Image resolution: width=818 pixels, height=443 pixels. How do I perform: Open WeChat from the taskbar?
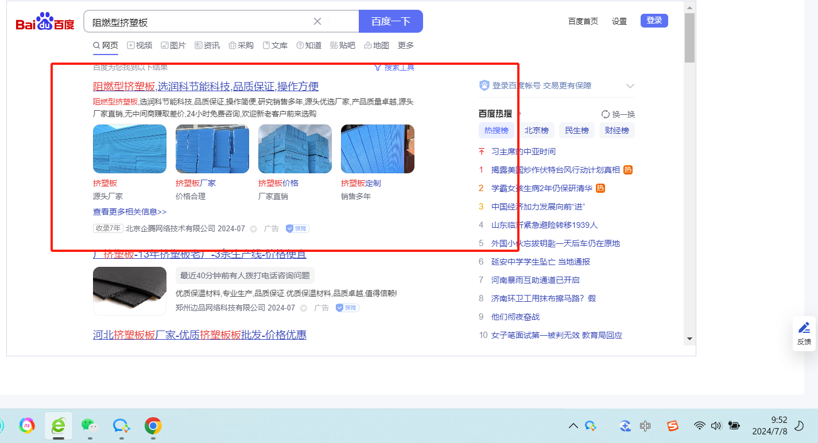click(x=90, y=425)
